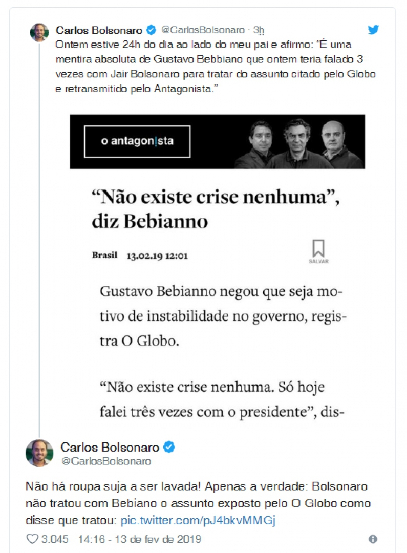Click the verified badge beside the top Carlos Bolsonaro name
The height and width of the screenshot is (553, 407).
pyautogui.click(x=151, y=30)
